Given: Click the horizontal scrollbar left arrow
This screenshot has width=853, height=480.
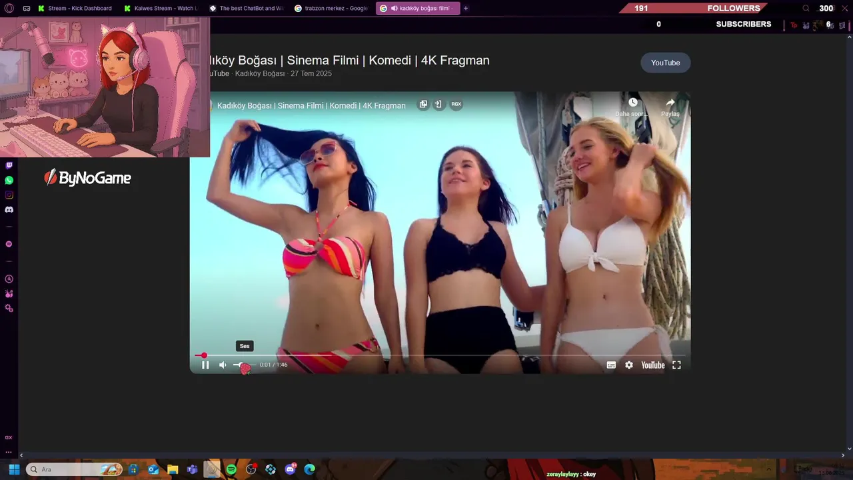Looking at the screenshot, I should (x=21, y=455).
